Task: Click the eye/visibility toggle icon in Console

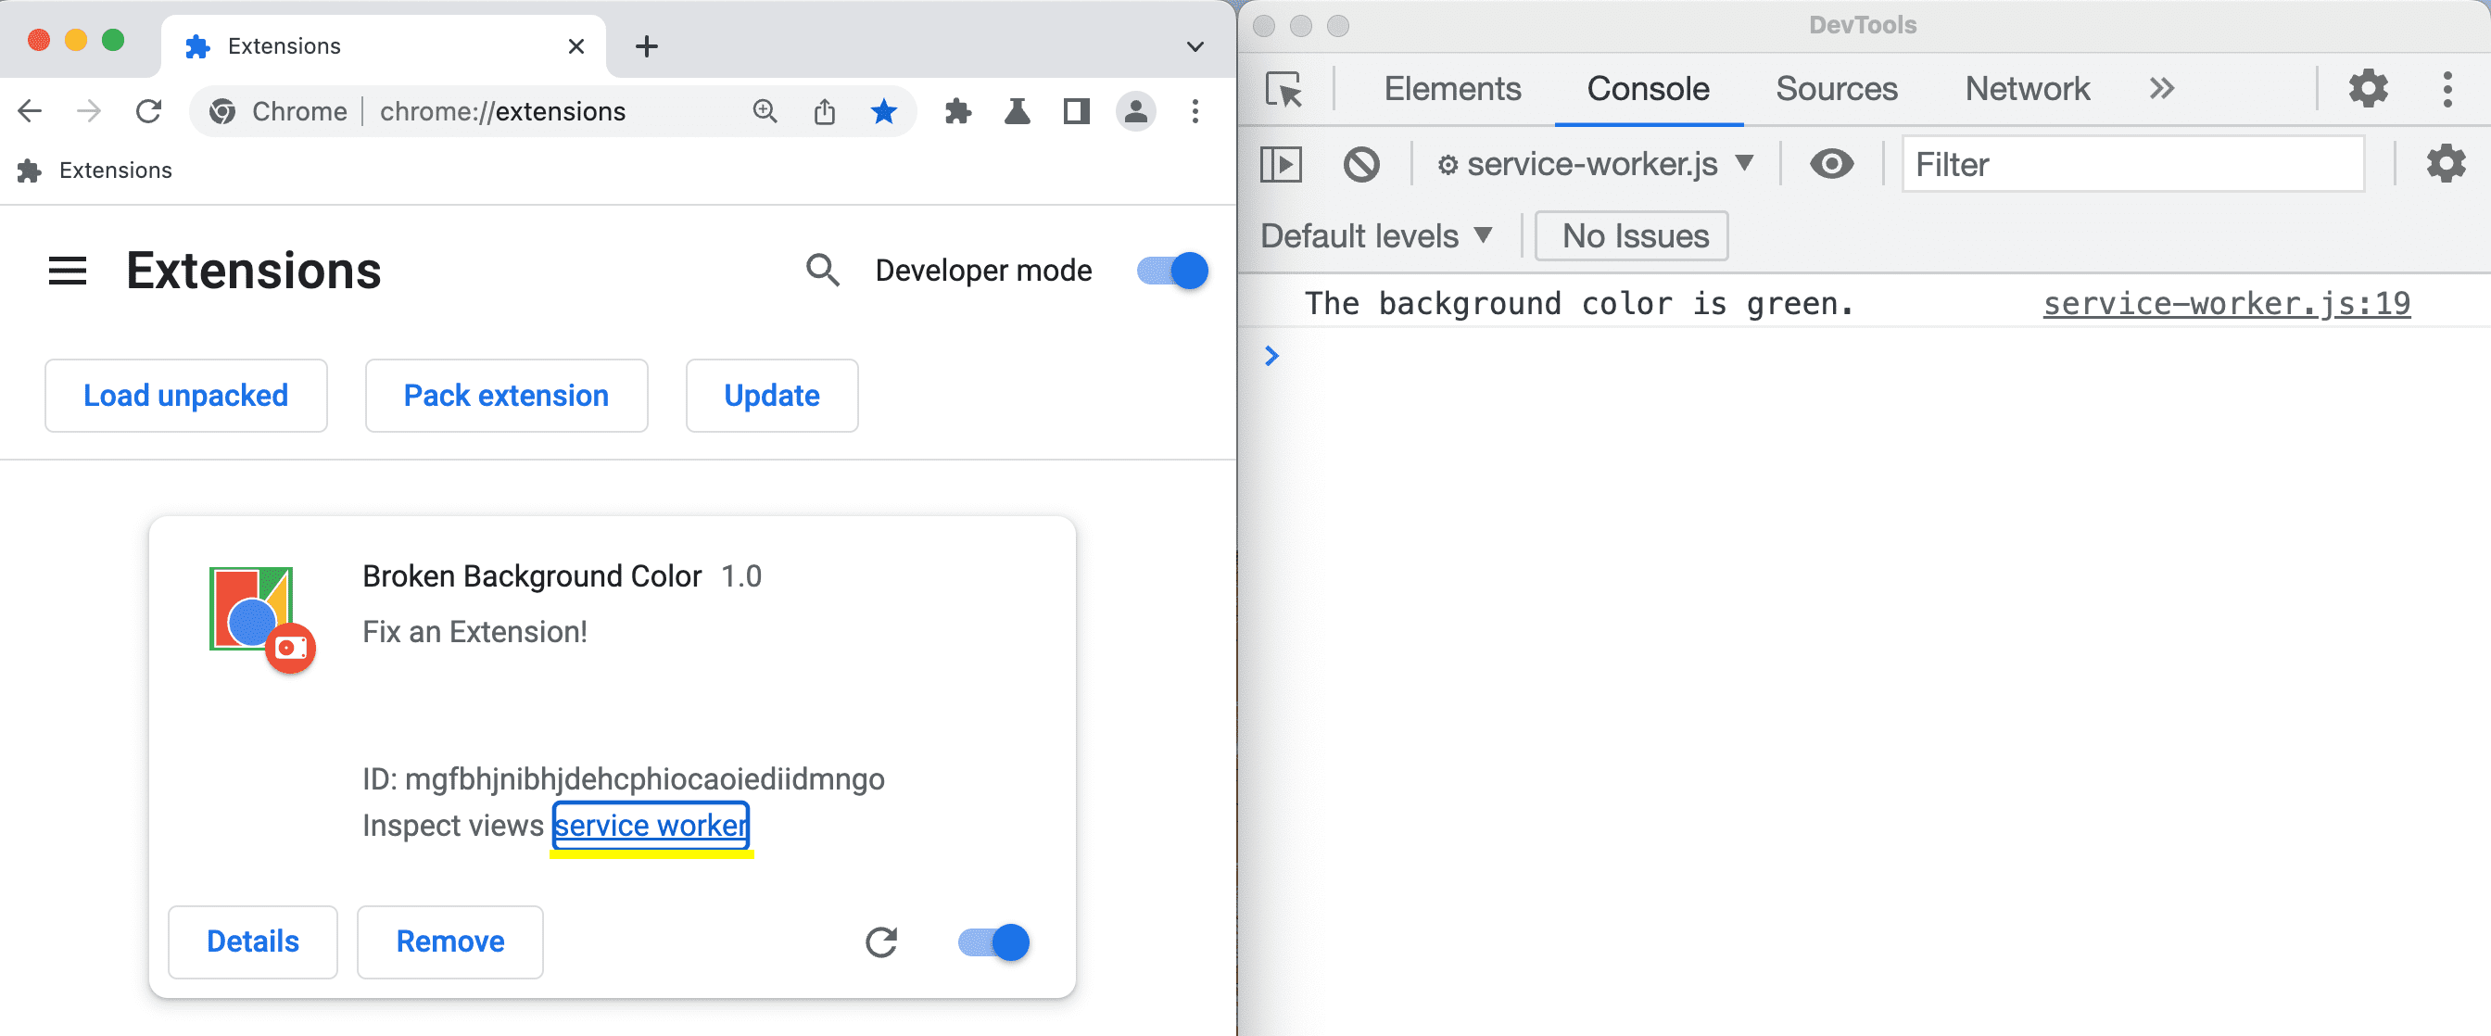Action: [x=1835, y=164]
